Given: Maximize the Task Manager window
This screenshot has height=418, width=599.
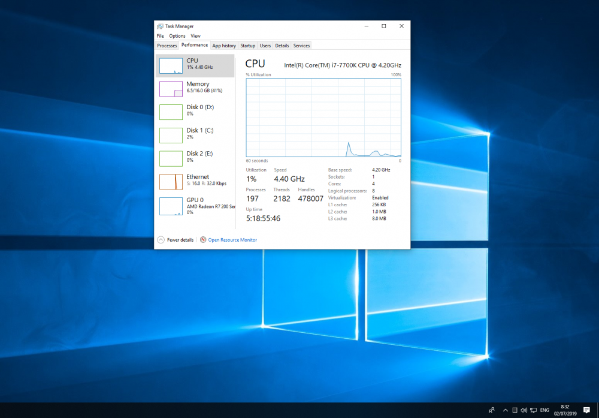Looking at the screenshot, I should (384, 26).
